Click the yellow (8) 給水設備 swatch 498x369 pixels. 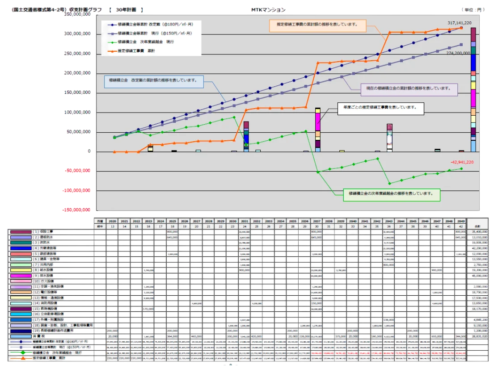click(x=21, y=270)
